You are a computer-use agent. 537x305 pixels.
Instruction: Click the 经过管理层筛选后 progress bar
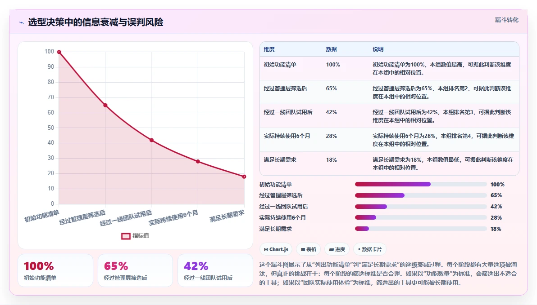click(x=421, y=195)
